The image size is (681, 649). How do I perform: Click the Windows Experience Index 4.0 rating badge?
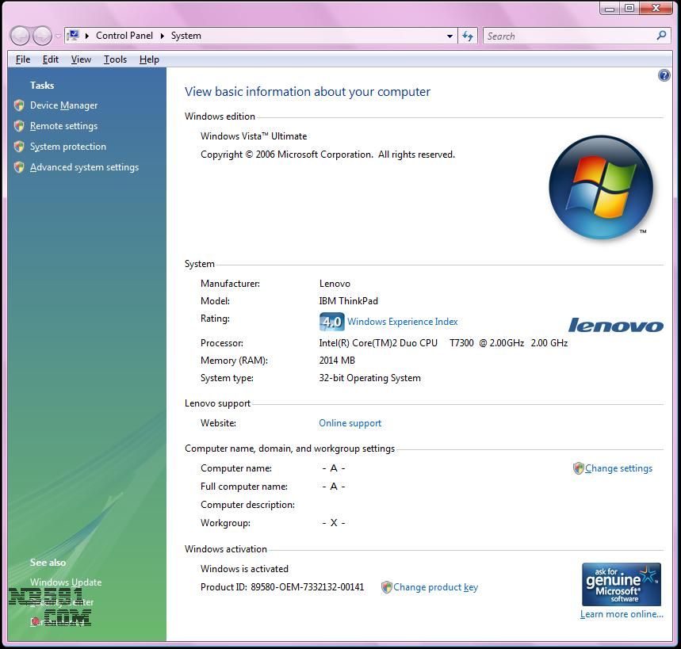331,322
